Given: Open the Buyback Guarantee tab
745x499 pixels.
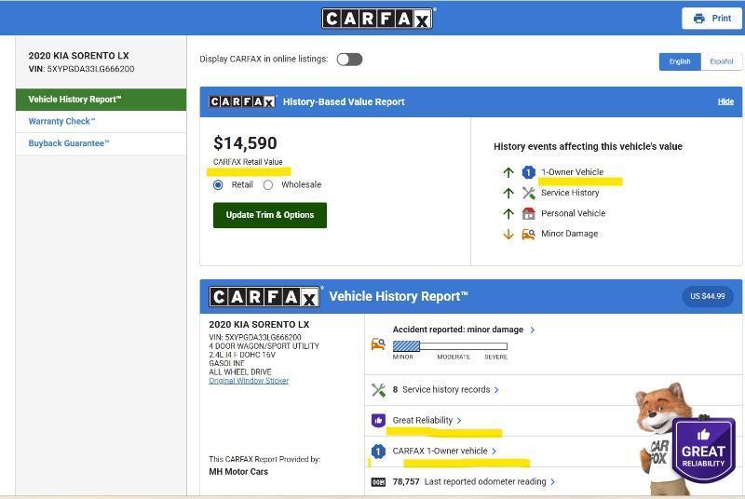Looking at the screenshot, I should pos(69,143).
